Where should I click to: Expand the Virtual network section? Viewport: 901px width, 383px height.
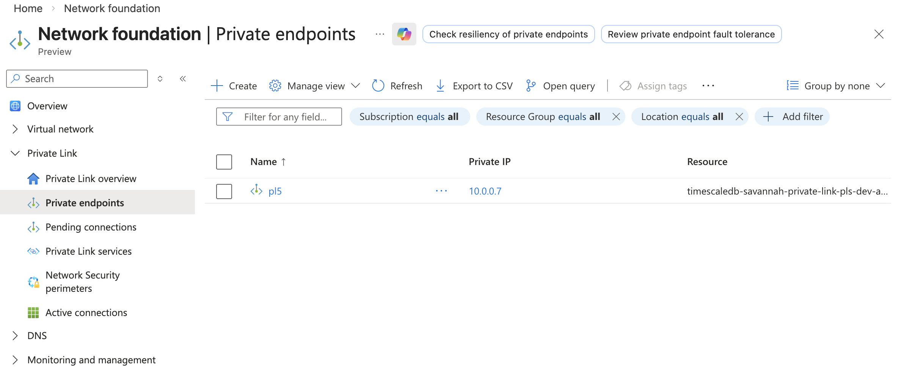[15, 129]
